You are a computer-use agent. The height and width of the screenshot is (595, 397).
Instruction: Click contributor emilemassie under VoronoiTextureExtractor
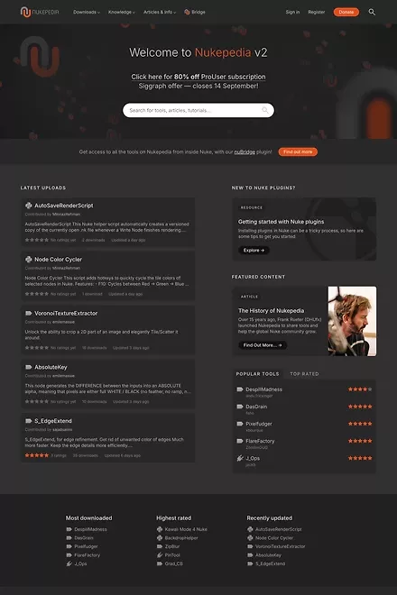point(63,322)
